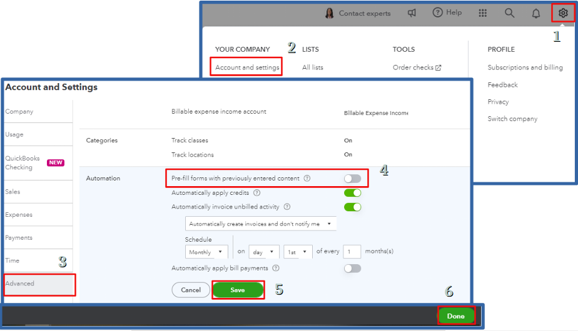The width and height of the screenshot is (578, 331).
Task: Open help tip for Automatically apply bill payments
Action: tap(276, 268)
